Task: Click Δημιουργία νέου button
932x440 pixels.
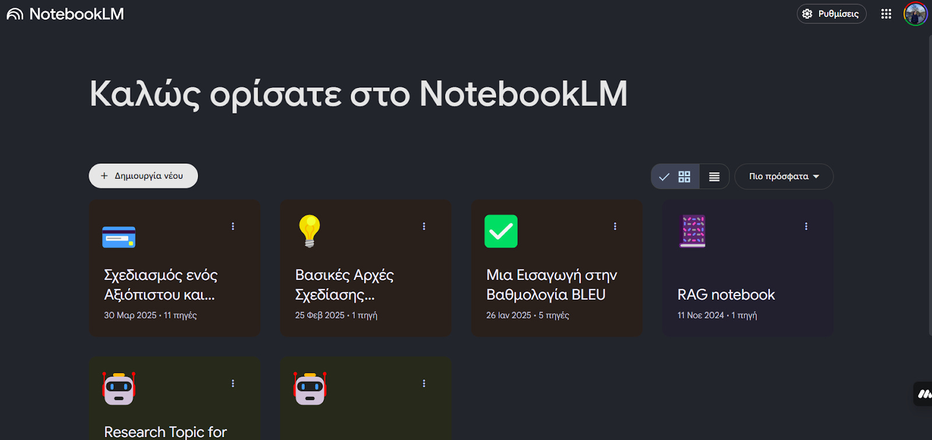Action: [143, 176]
